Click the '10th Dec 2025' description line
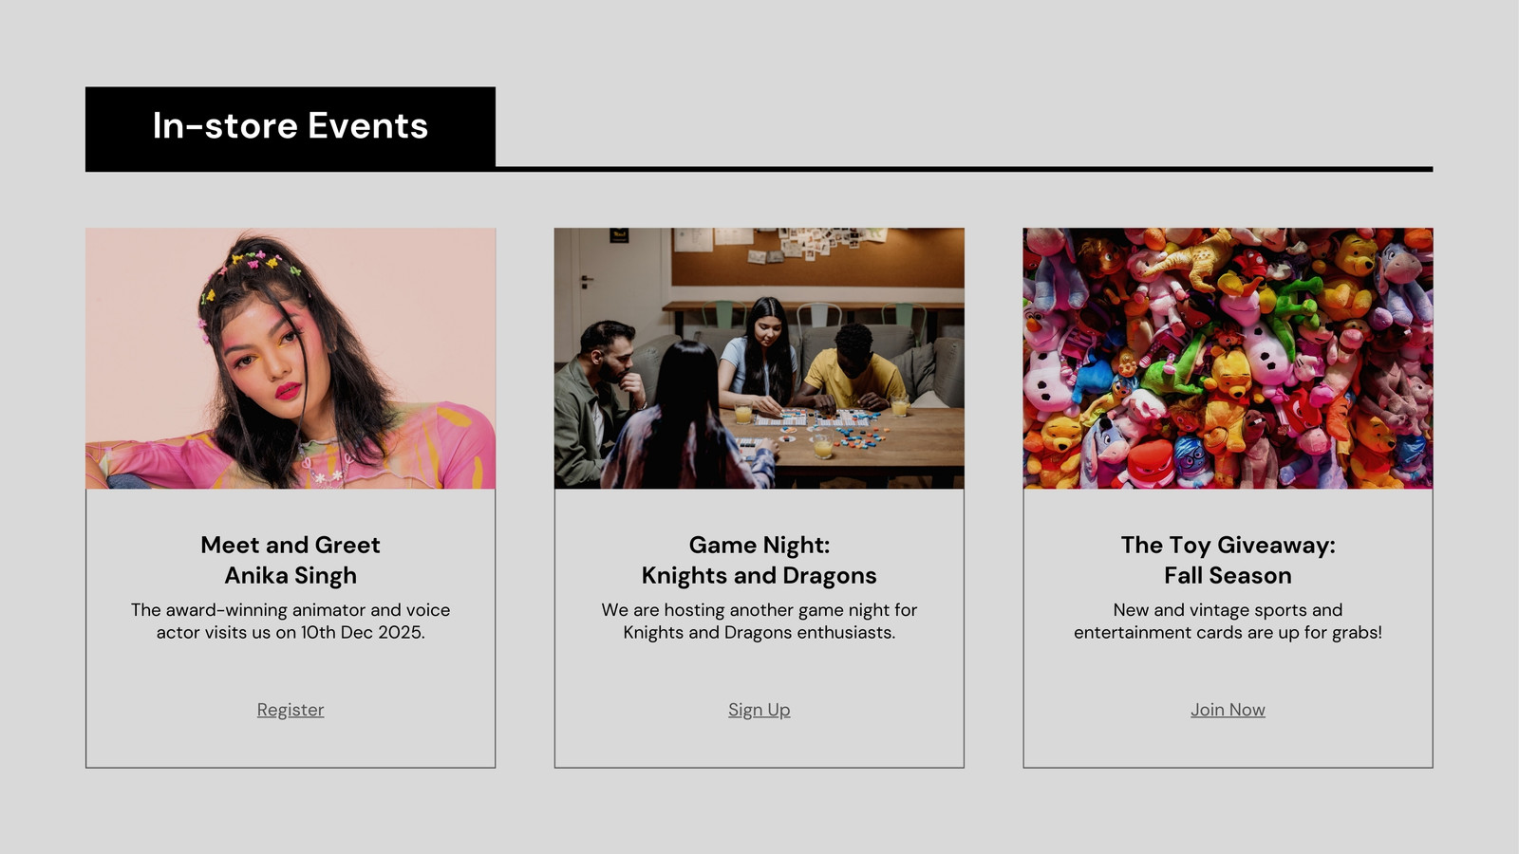 291,633
